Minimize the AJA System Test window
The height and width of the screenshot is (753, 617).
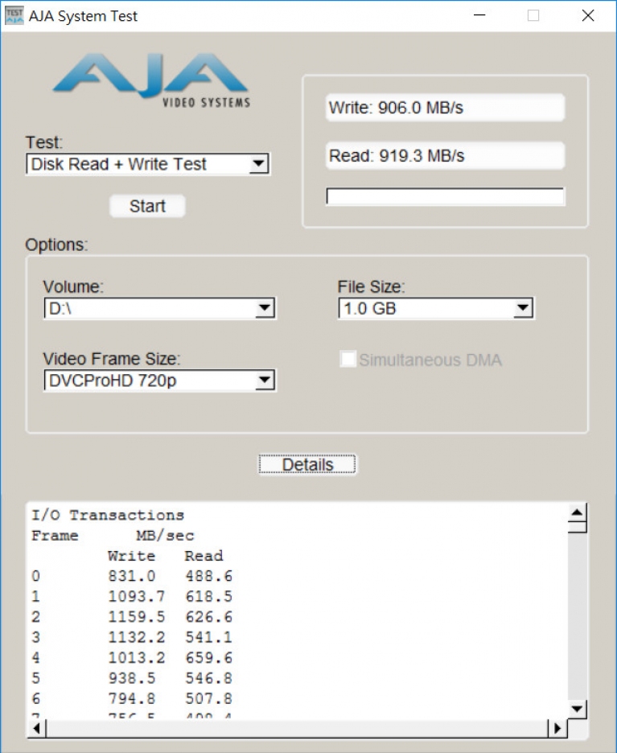point(479,15)
